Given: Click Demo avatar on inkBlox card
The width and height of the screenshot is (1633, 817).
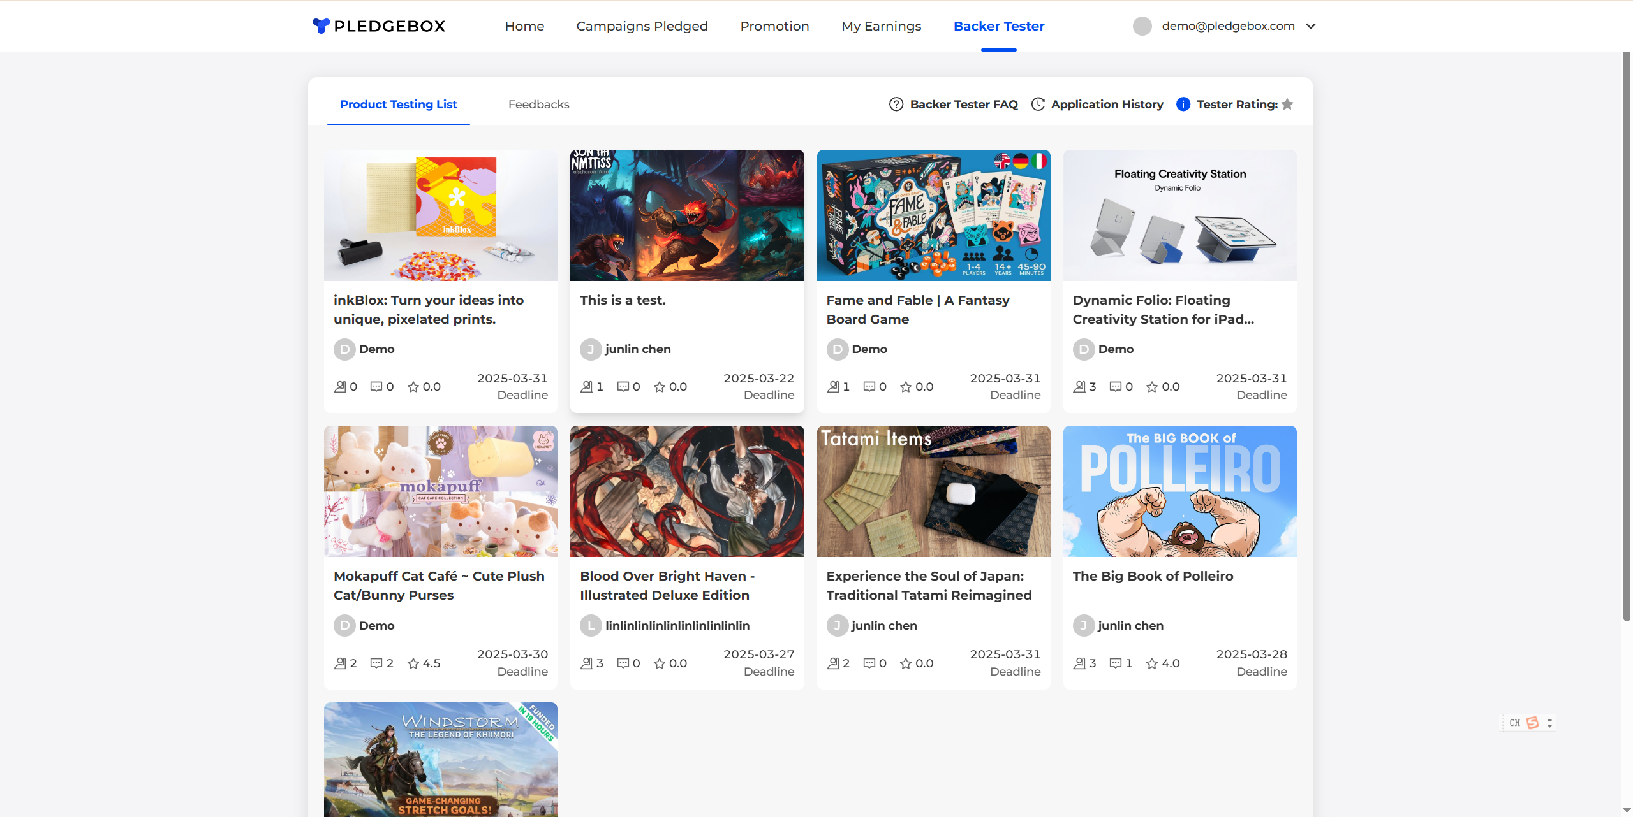Looking at the screenshot, I should click(344, 349).
